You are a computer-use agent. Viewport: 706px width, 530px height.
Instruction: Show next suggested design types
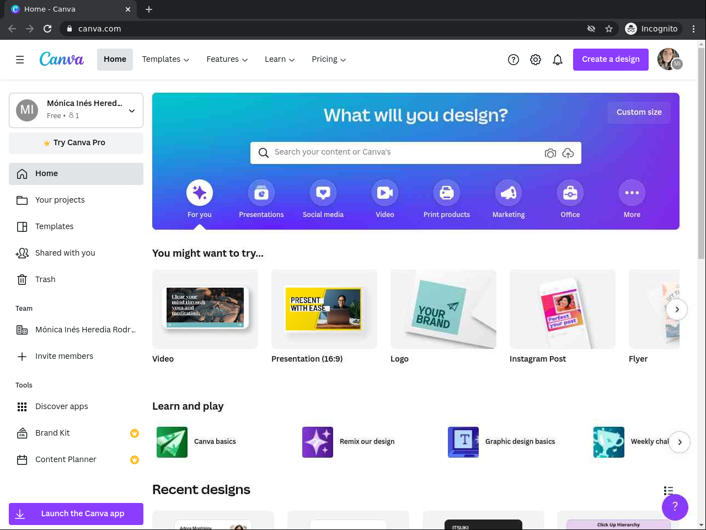coord(677,310)
